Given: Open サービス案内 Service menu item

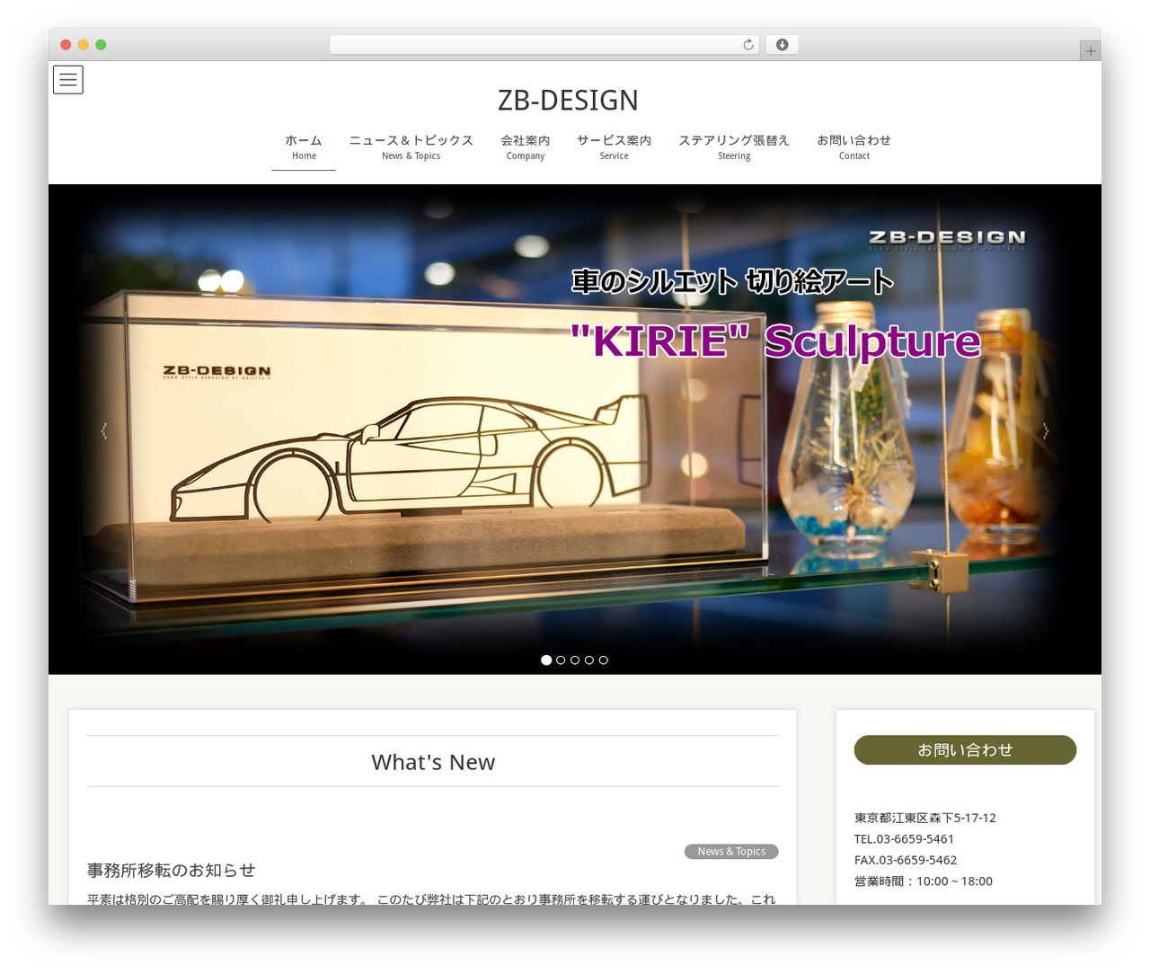Looking at the screenshot, I should (x=615, y=147).
